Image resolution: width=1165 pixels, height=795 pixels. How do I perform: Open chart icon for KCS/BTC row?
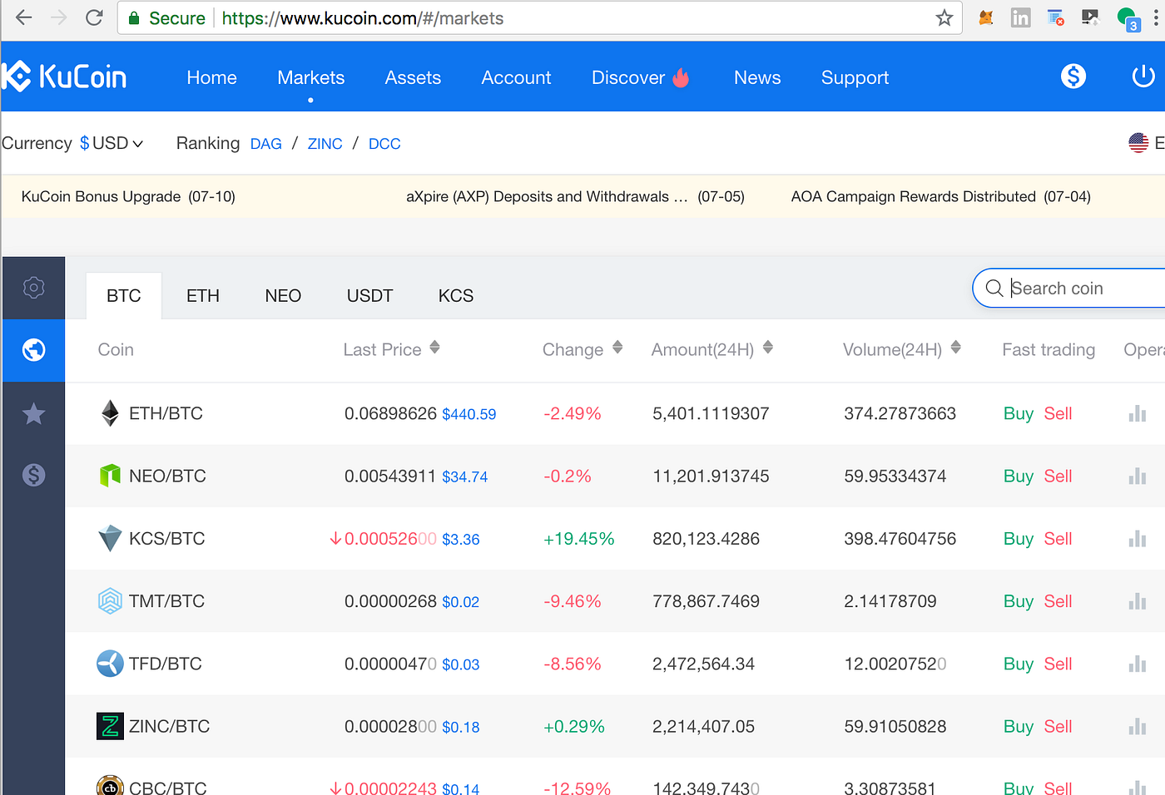1137,538
